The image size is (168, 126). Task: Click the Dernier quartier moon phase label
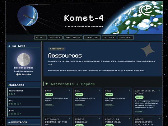[x=24, y=68]
